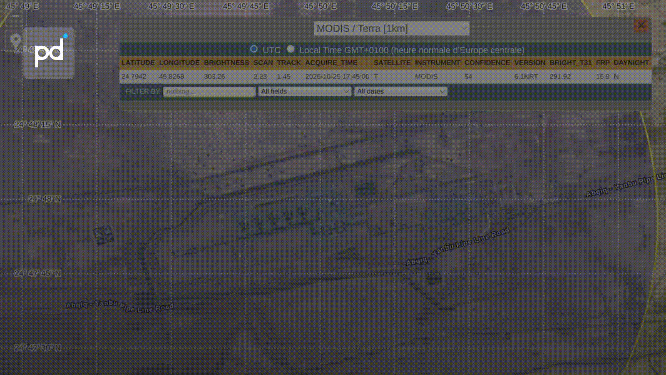Click the version value 6.1NRT
Screen dimensions: 666x375
[x=526, y=77]
